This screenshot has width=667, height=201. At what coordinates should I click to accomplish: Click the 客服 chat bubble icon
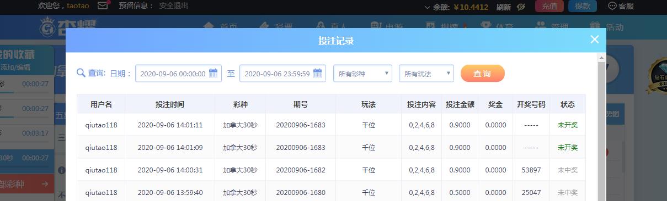point(612,6)
